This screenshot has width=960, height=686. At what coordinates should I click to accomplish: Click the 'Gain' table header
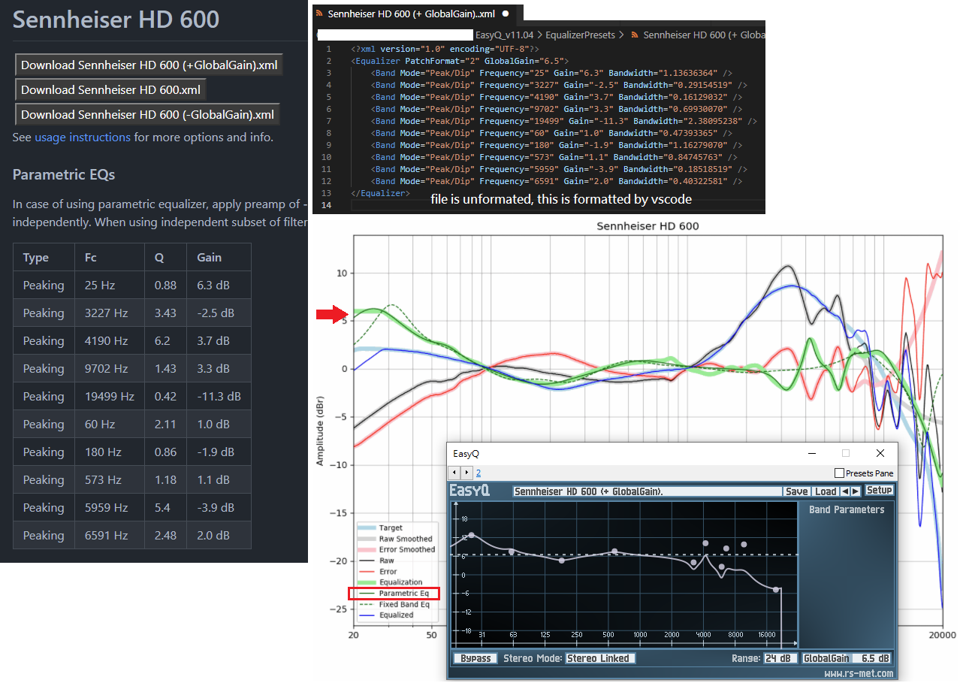point(219,257)
